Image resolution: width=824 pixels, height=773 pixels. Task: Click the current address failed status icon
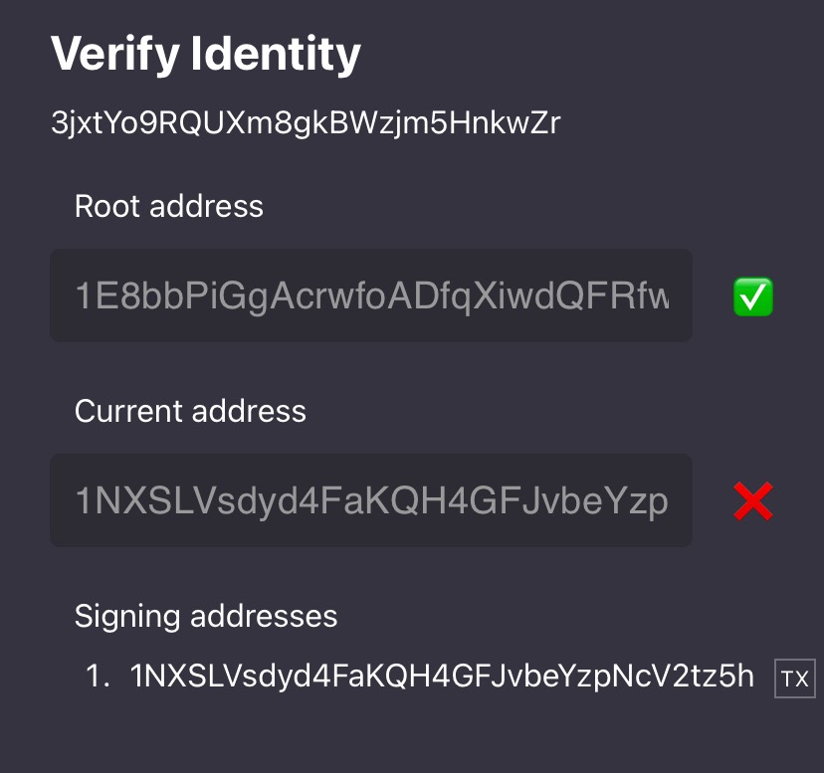(753, 501)
